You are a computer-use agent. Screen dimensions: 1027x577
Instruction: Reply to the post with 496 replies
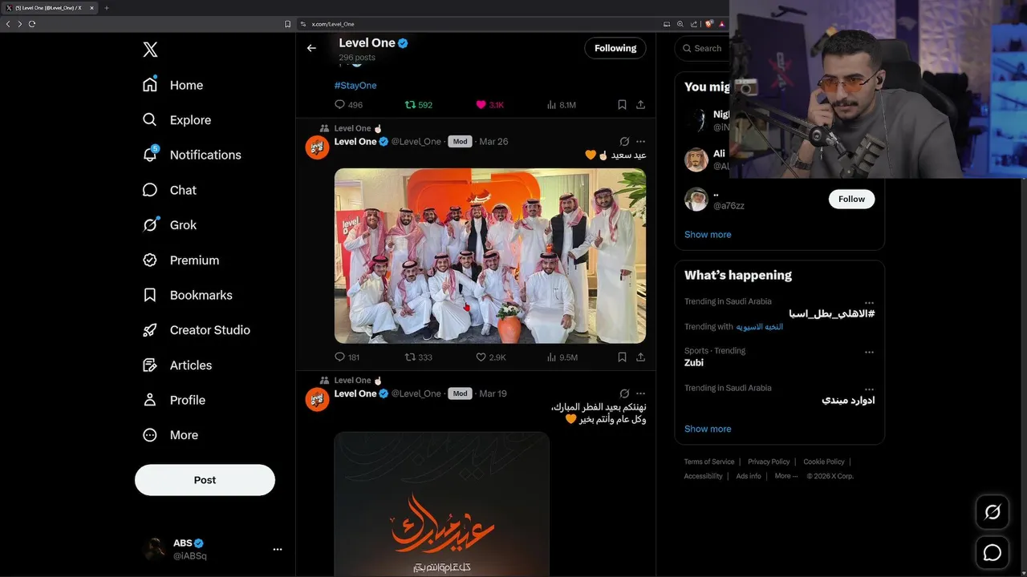tap(348, 105)
